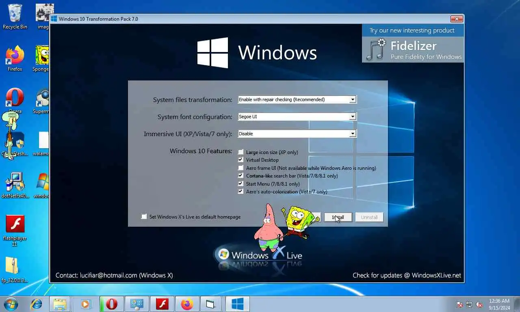This screenshot has height=312, width=520.
Task: Launch Internet Explorer from the taskbar
Action: coord(36,304)
